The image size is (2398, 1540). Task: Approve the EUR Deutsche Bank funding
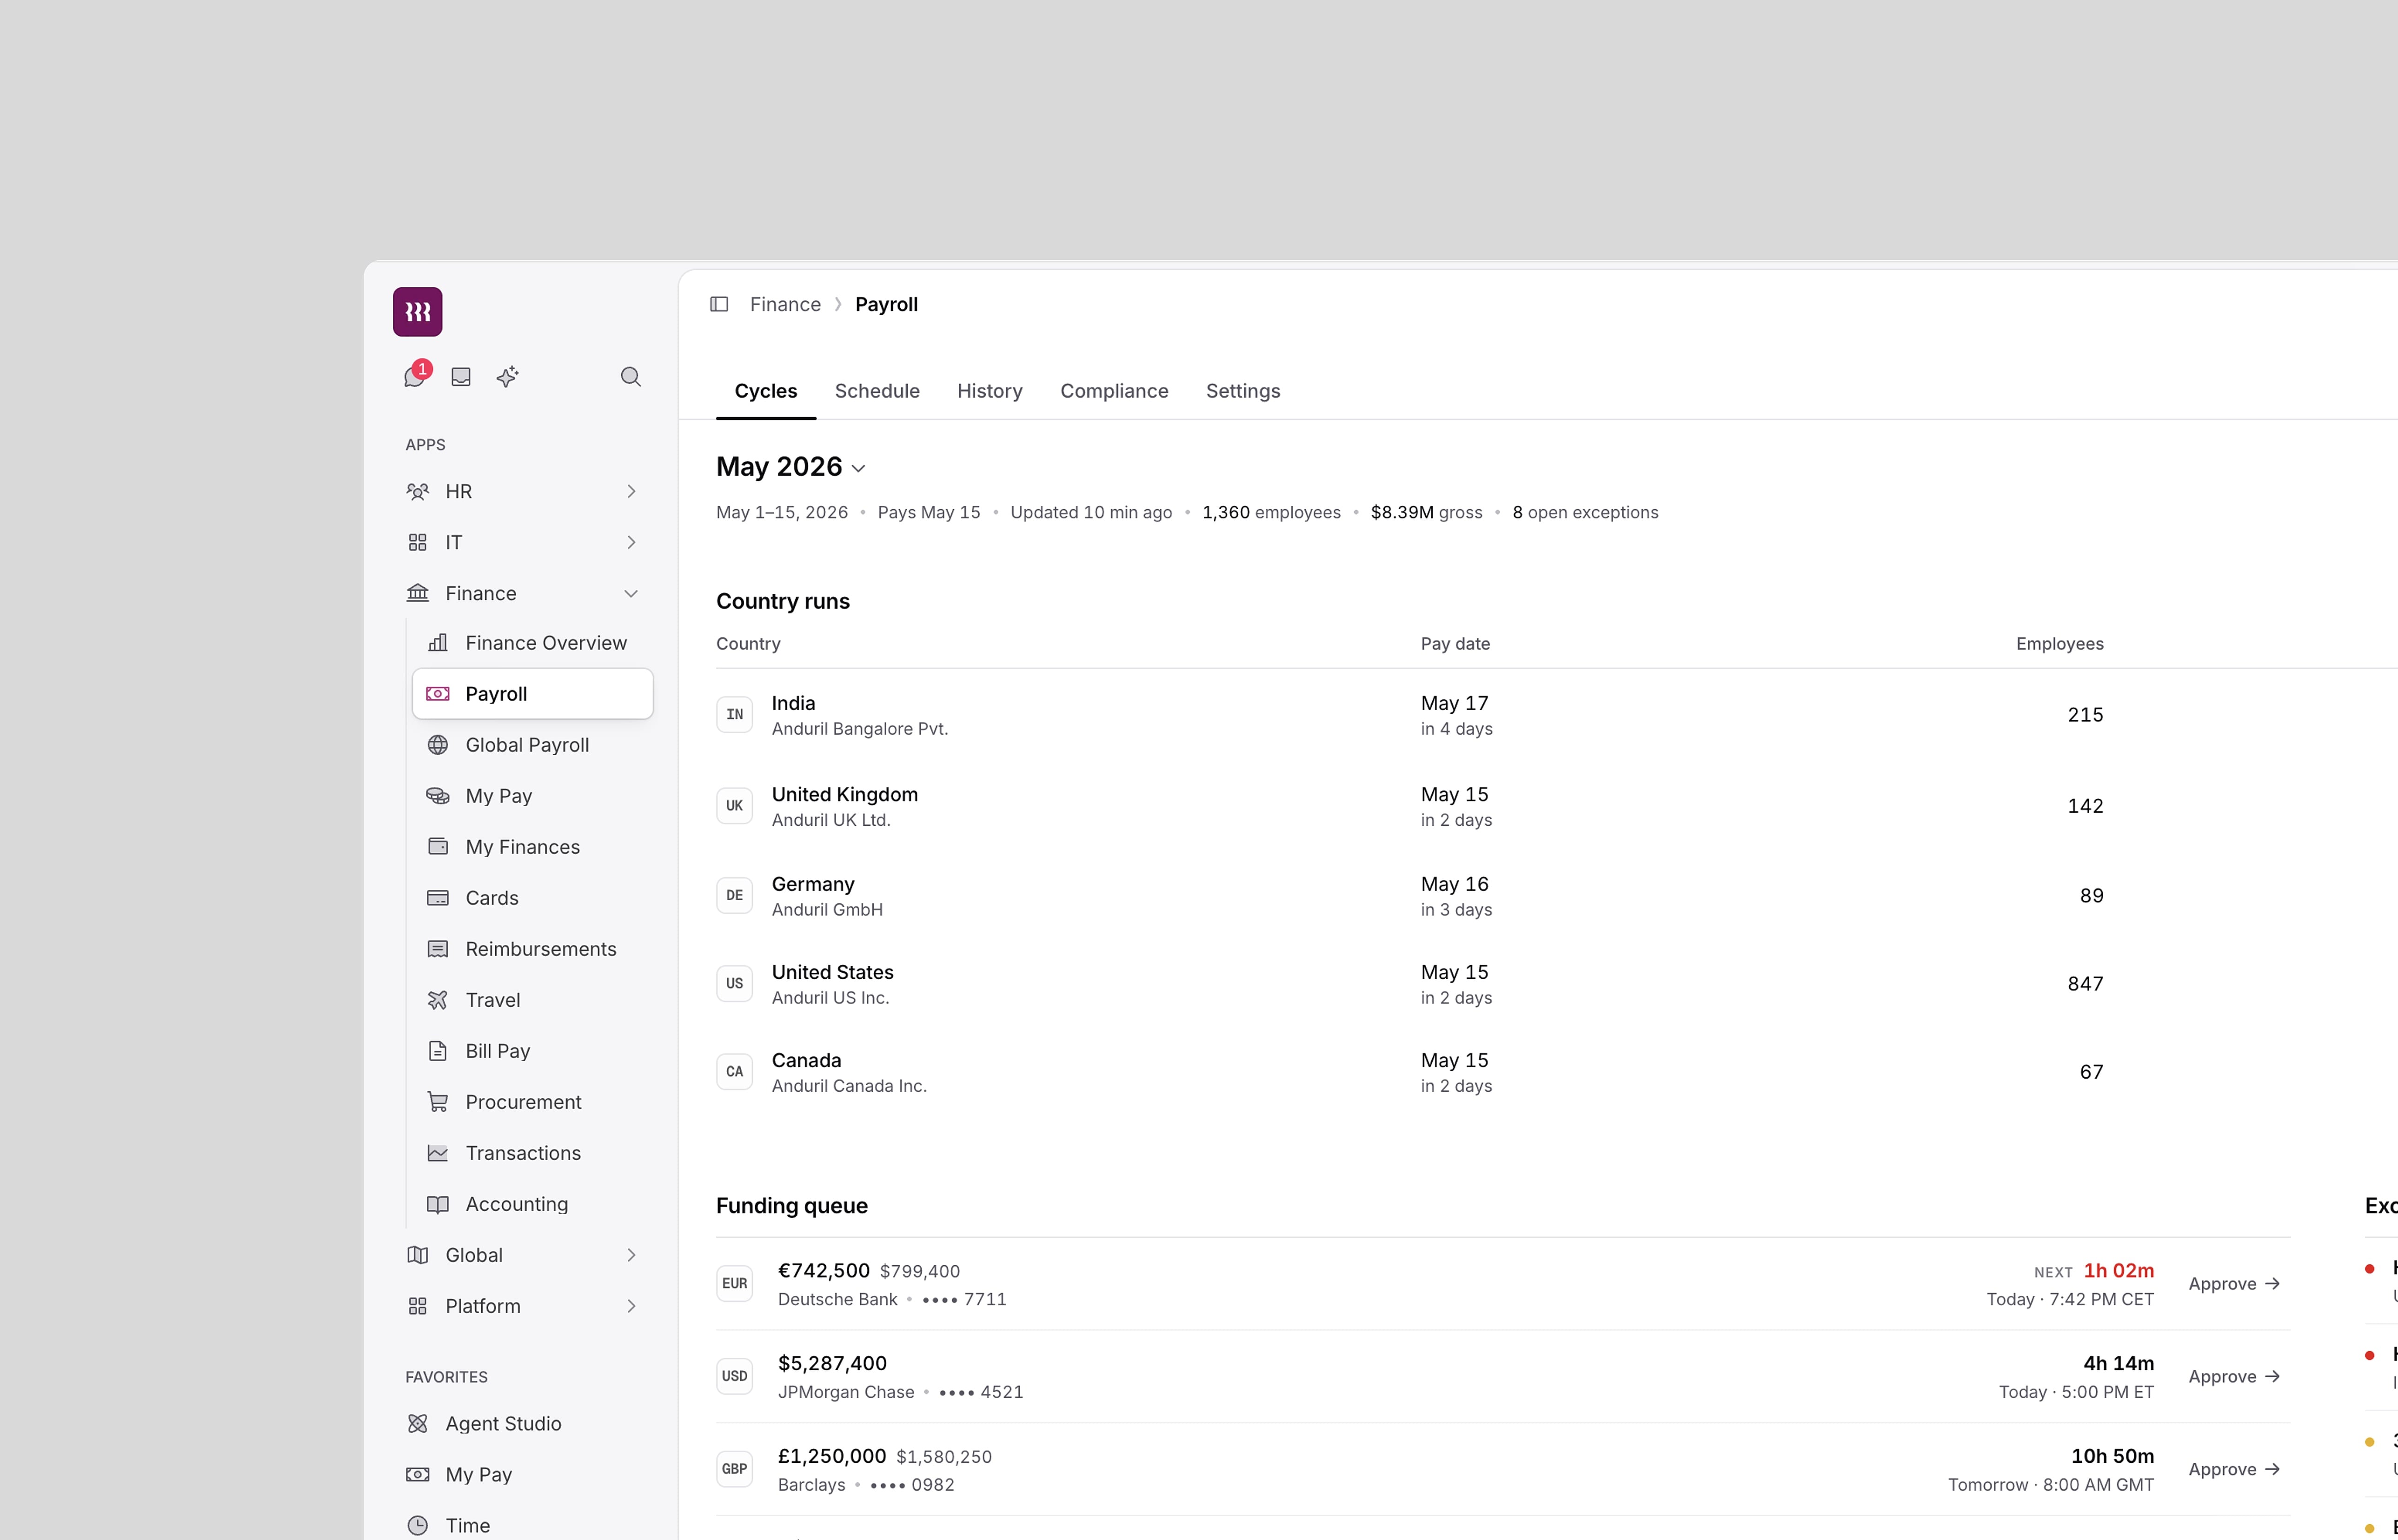pyautogui.click(x=2234, y=1284)
